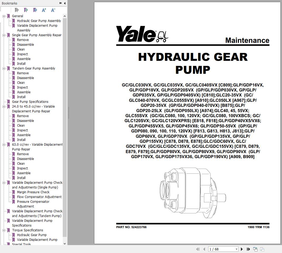Select Clean under Tandem Gear Pump Assembly
This screenshot has height=253, width=282.
coord(21,83)
